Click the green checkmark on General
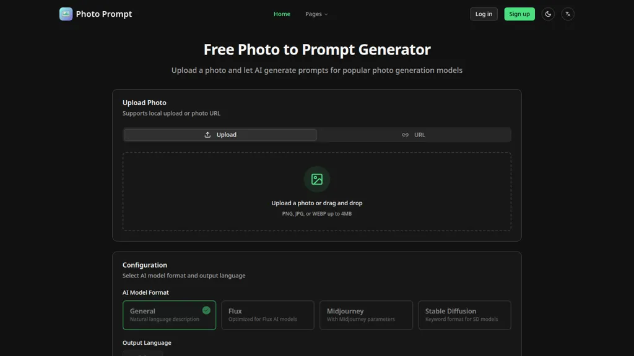Screen dimensions: 634x356 (x=206, y=310)
